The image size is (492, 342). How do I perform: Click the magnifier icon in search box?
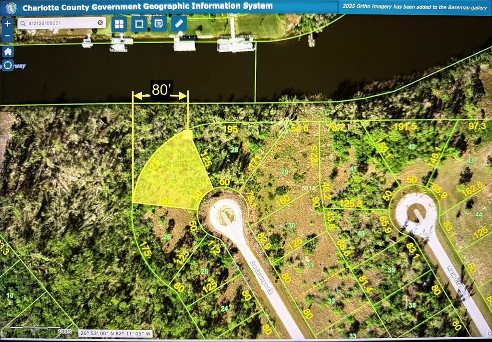click(x=23, y=23)
